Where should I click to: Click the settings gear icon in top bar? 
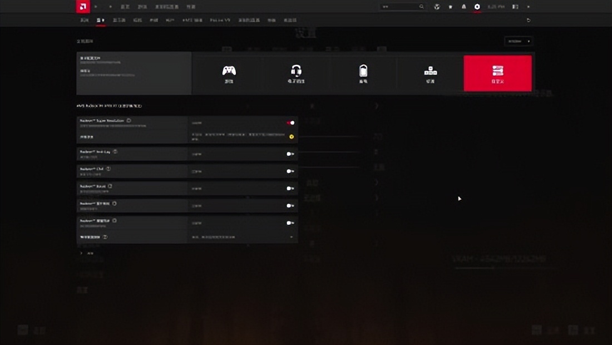coord(477,7)
